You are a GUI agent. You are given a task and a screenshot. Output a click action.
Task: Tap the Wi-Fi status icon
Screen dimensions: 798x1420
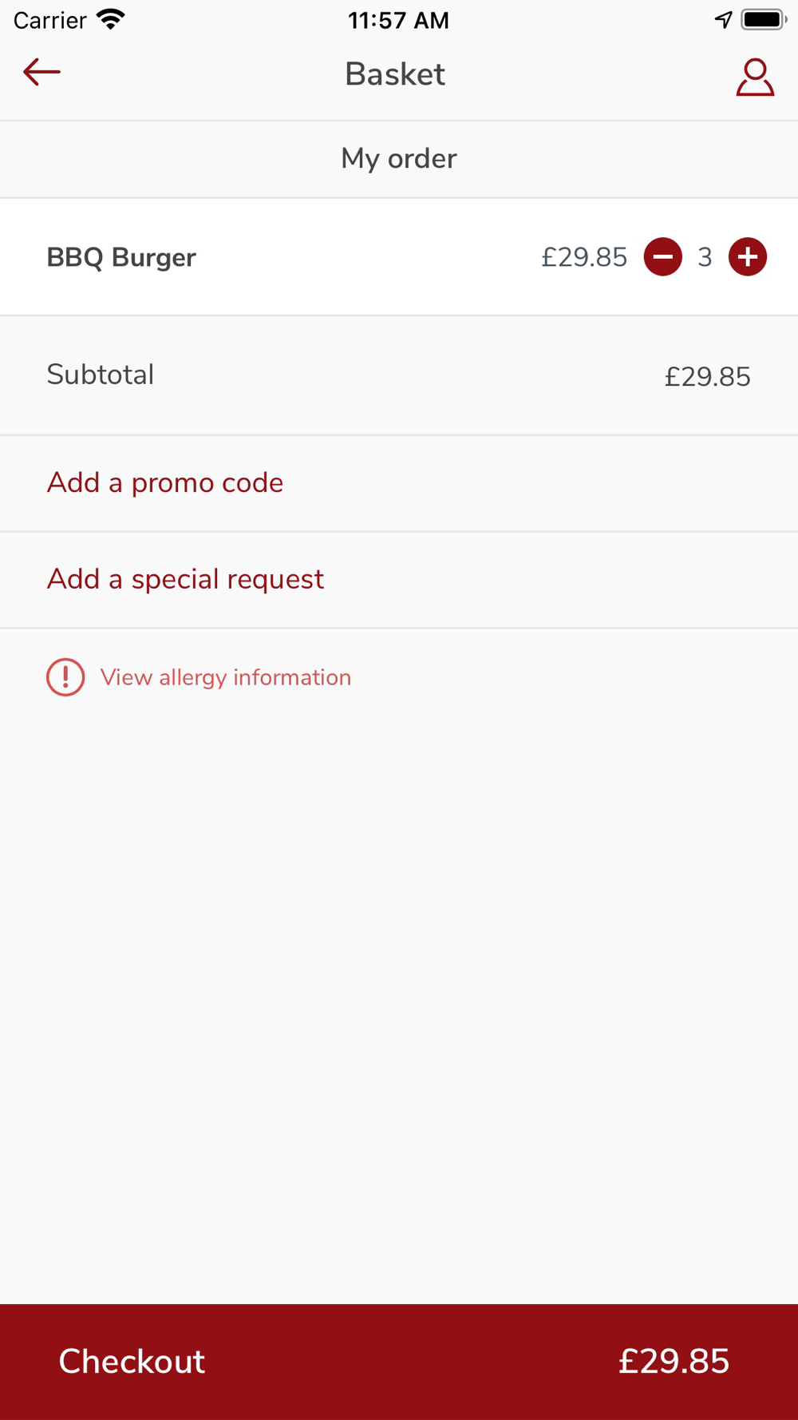pyautogui.click(x=111, y=19)
